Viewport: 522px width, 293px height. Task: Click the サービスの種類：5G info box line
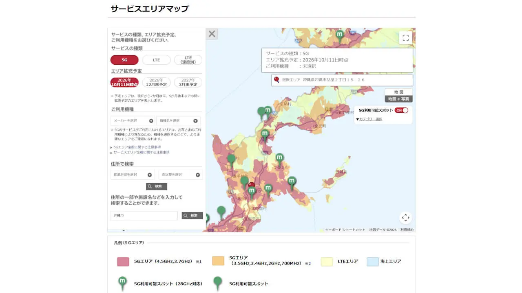(288, 53)
